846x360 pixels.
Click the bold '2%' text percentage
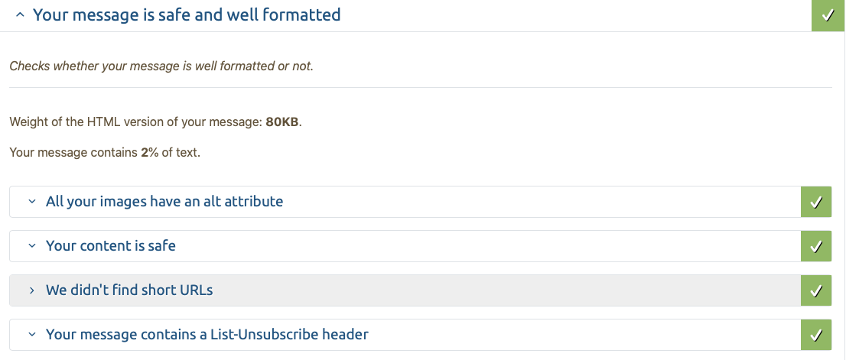(x=150, y=153)
